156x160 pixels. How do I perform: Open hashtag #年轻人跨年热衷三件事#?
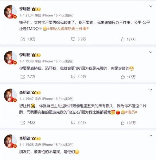pos(68,29)
